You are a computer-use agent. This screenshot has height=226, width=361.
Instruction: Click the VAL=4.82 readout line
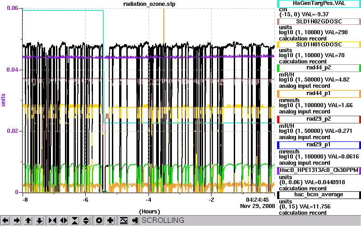point(314,80)
